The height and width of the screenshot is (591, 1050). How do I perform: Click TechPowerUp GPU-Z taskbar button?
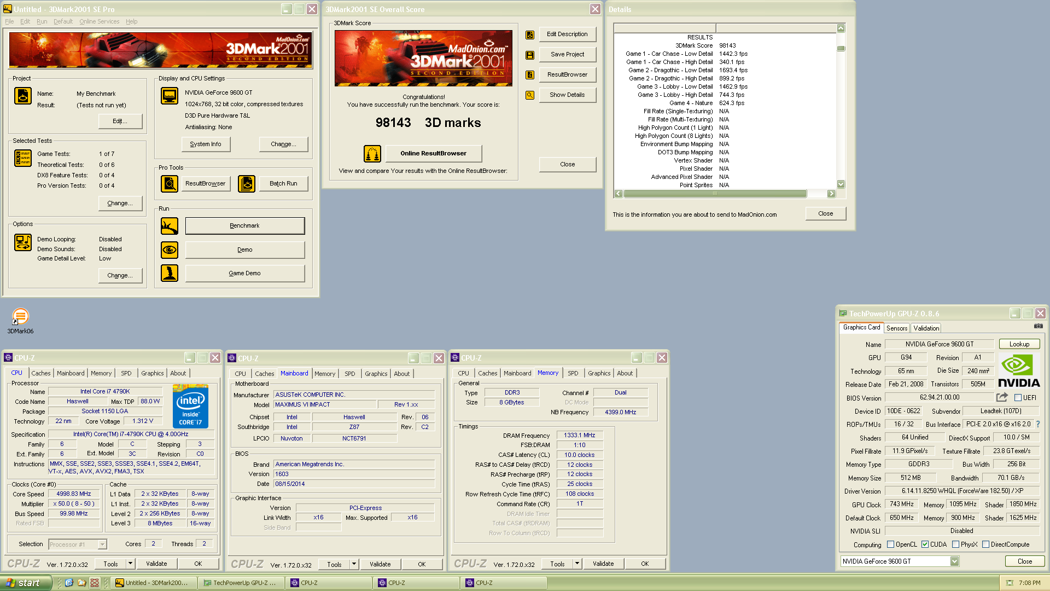click(242, 583)
